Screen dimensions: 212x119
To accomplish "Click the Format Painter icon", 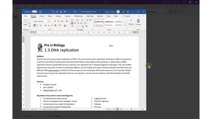I will click(x=29, y=26).
